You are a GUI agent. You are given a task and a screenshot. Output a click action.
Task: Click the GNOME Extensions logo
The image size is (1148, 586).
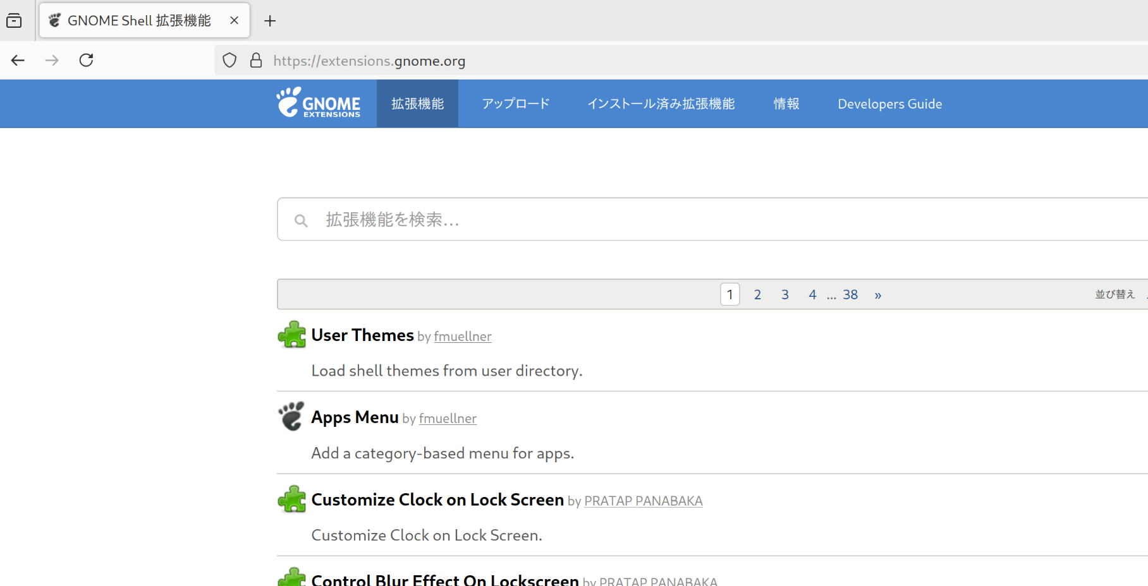[318, 103]
